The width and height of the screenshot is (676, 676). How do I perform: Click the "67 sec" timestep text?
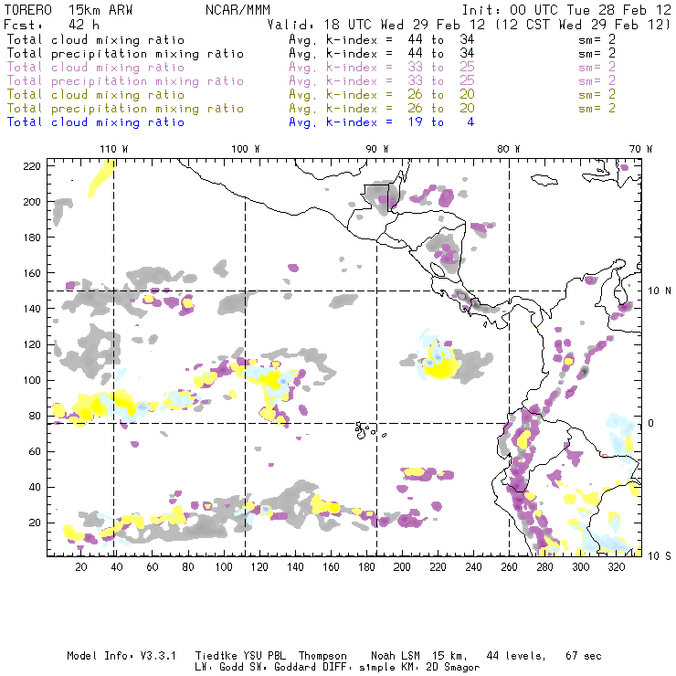click(584, 656)
